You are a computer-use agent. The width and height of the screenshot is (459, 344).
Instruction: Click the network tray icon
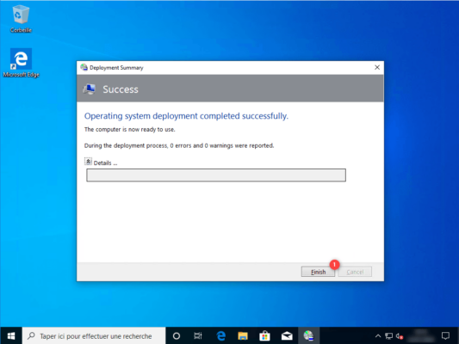click(388, 336)
